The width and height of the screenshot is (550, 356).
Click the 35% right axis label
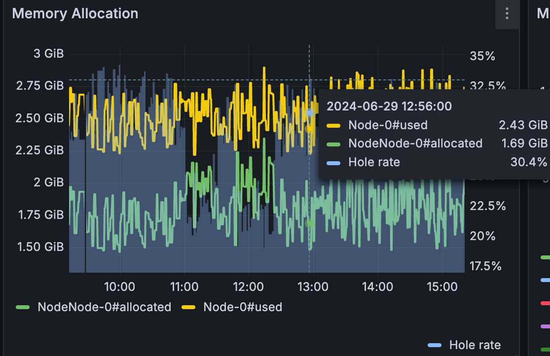point(482,56)
